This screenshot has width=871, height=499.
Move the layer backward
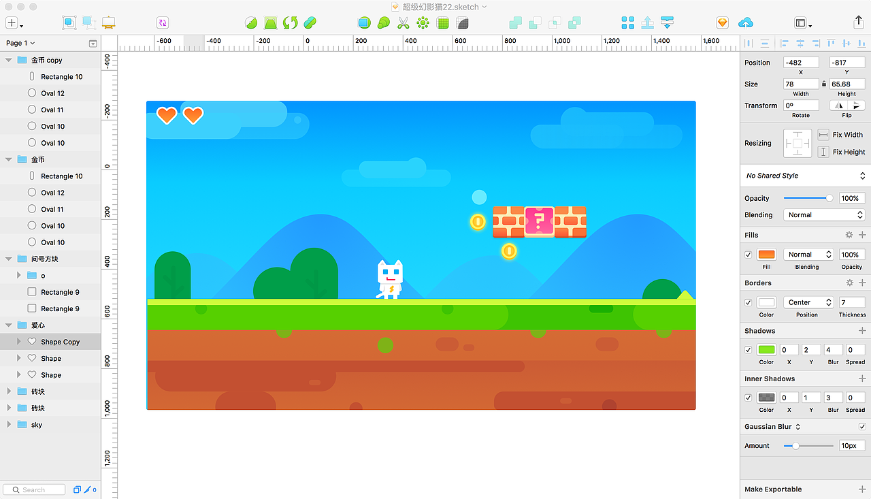(667, 23)
